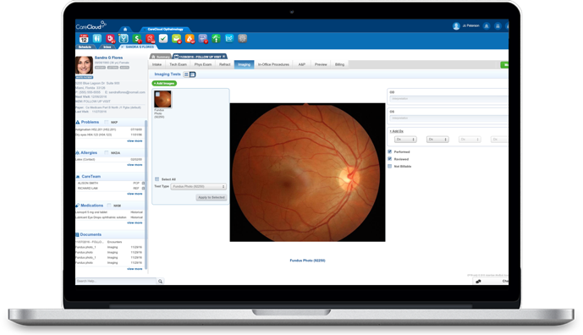Screen dimensions: 583x335
Task: Switch to the Phys Exam tab
Action: 203,64
